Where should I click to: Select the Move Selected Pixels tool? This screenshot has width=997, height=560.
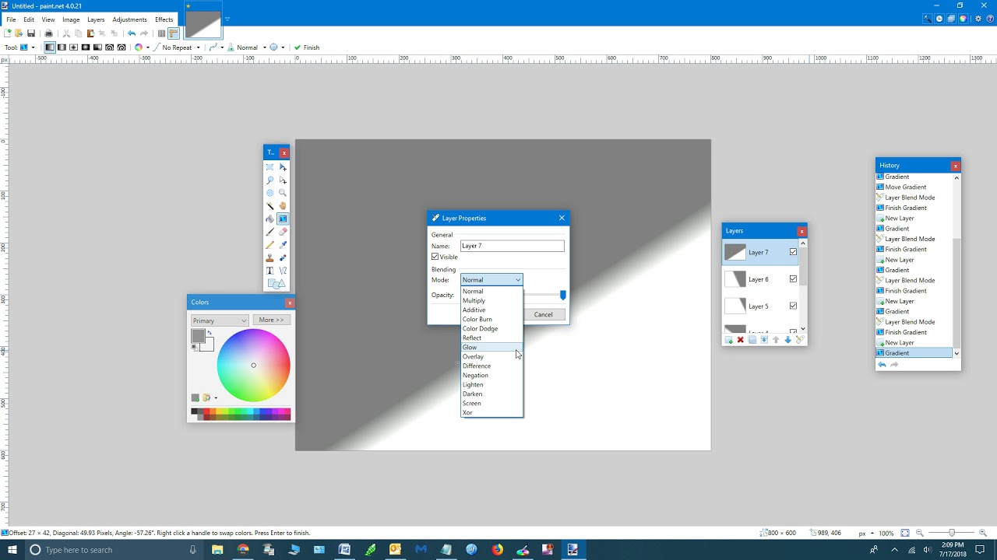pyautogui.click(x=283, y=167)
